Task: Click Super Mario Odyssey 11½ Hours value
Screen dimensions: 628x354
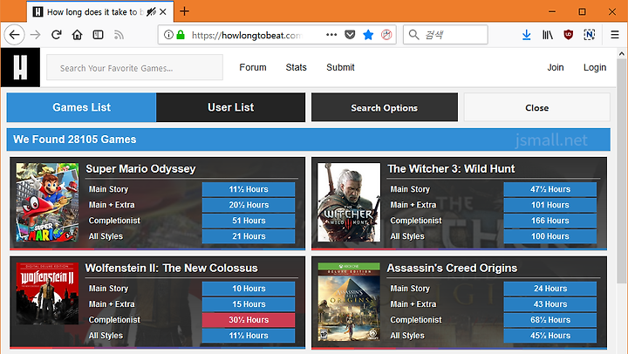Action: pyautogui.click(x=249, y=189)
